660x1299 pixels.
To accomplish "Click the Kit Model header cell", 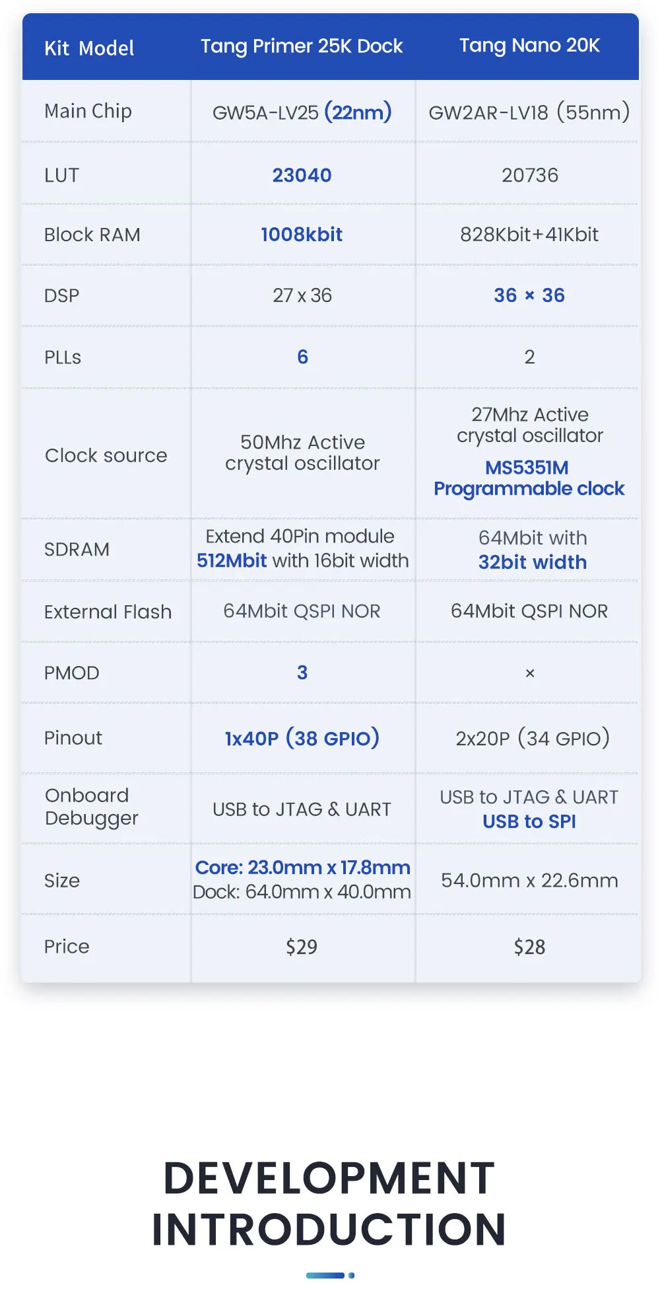I will [89, 48].
